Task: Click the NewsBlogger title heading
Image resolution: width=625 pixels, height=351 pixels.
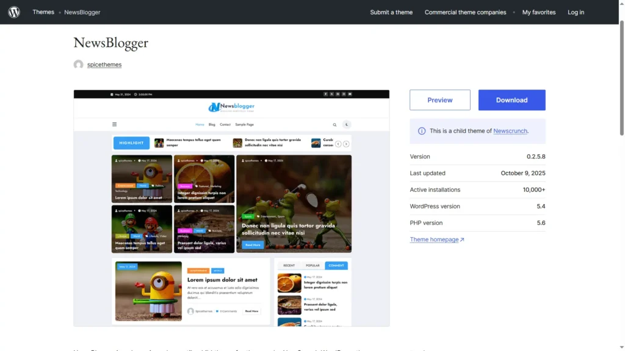Action: [111, 43]
